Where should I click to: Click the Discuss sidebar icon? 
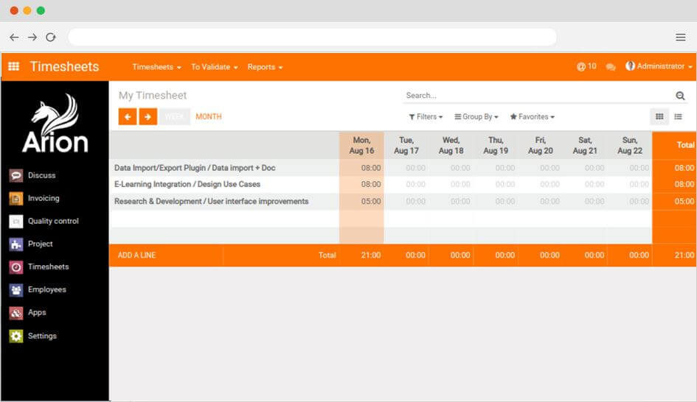pyautogui.click(x=16, y=175)
